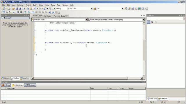
Task: Open the Refactor menu
Action: 20,5
